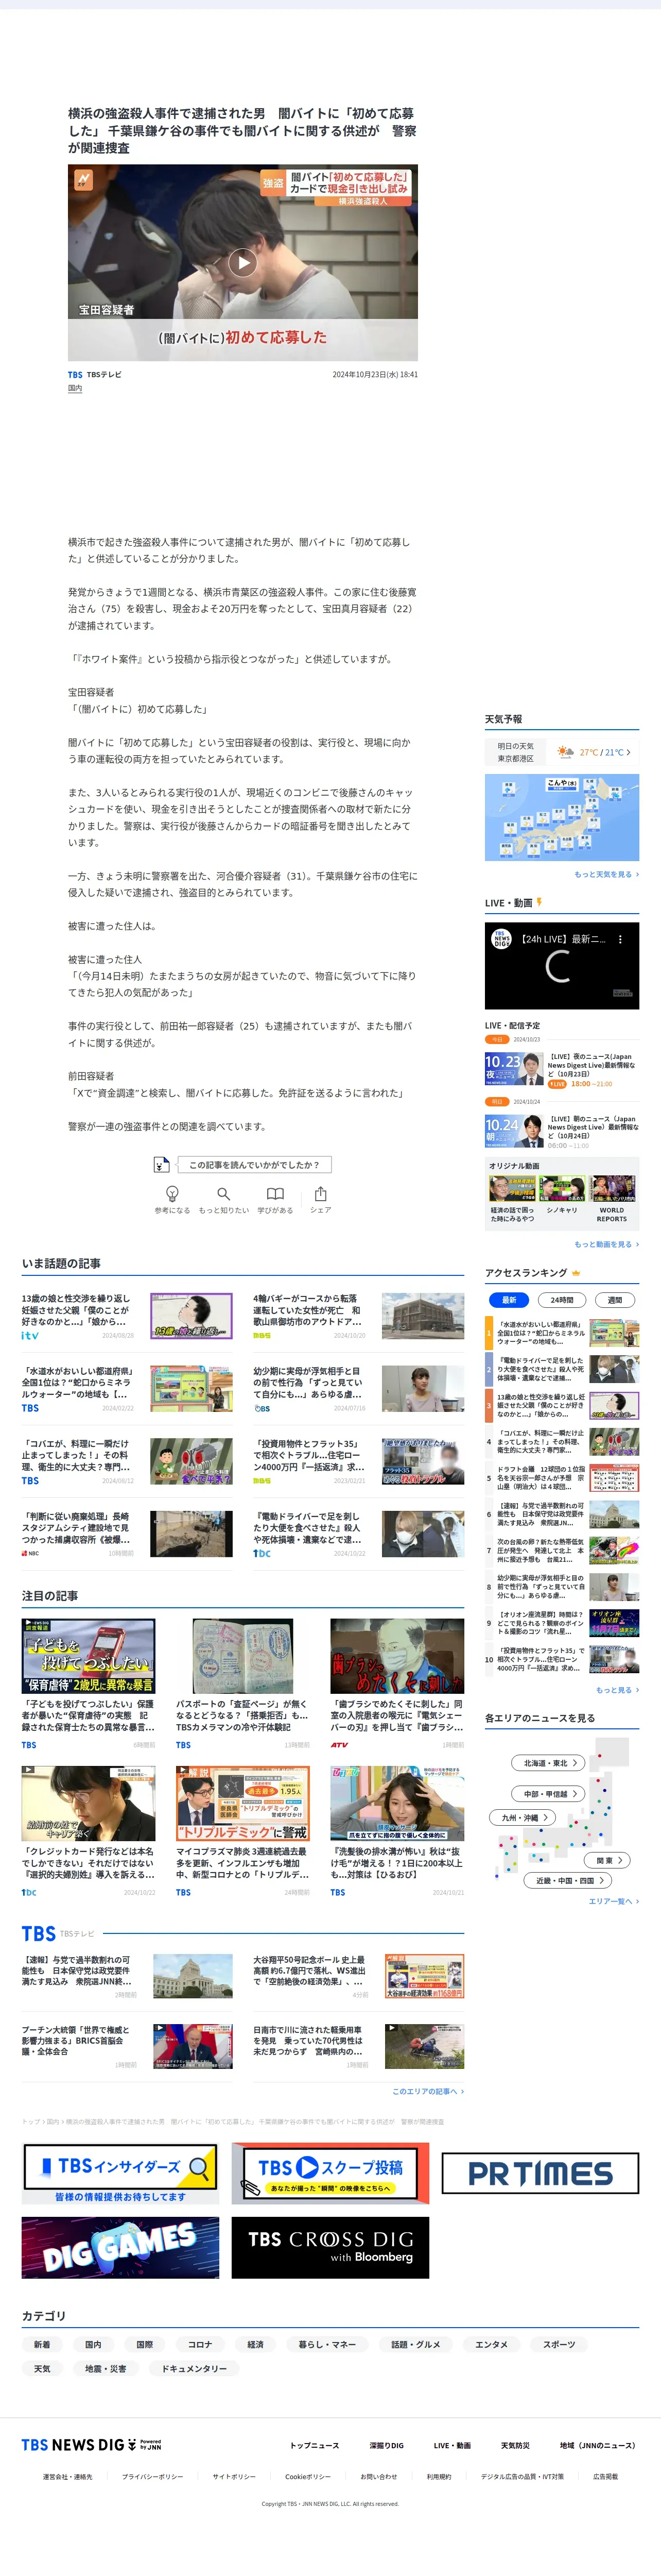Viewport: 661px width, 2576px height.
Task: Open the エリア一覧へ link
Action: [x=613, y=1901]
